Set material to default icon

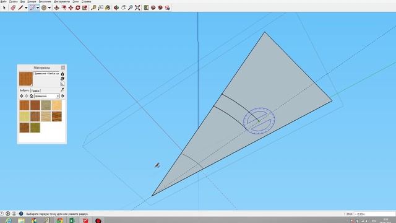pyautogui.click(x=62, y=84)
